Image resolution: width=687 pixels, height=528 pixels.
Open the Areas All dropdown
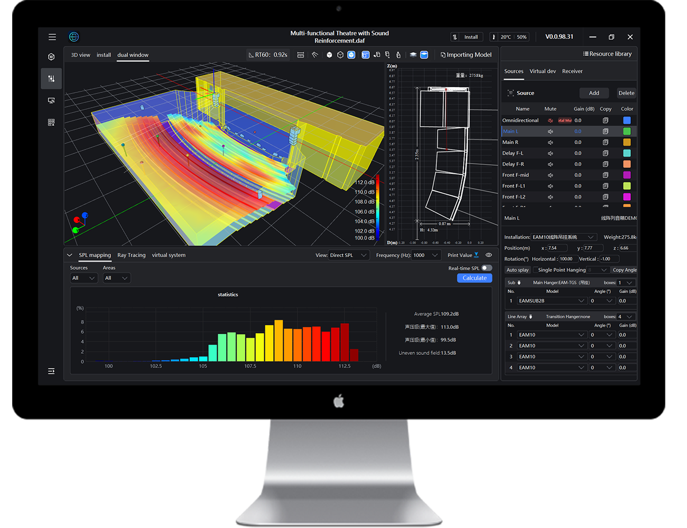coord(117,278)
